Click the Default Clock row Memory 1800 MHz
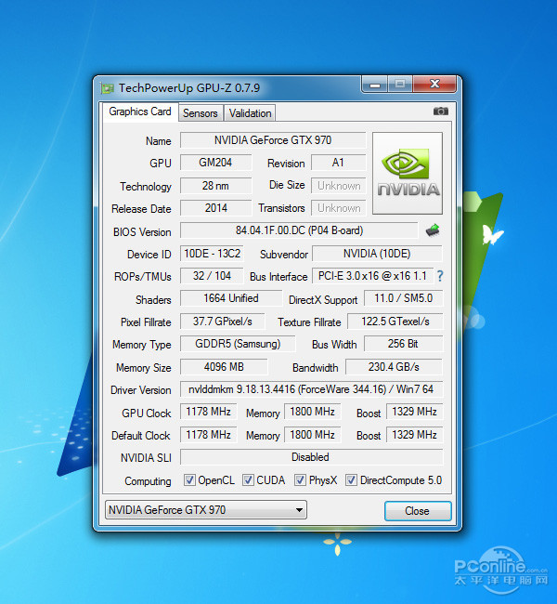Viewport: 557px width, 604px height. click(x=312, y=435)
